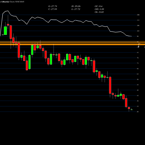145x145 pixels.
Task: Click the 81 price axis label
Action: (138, 52)
